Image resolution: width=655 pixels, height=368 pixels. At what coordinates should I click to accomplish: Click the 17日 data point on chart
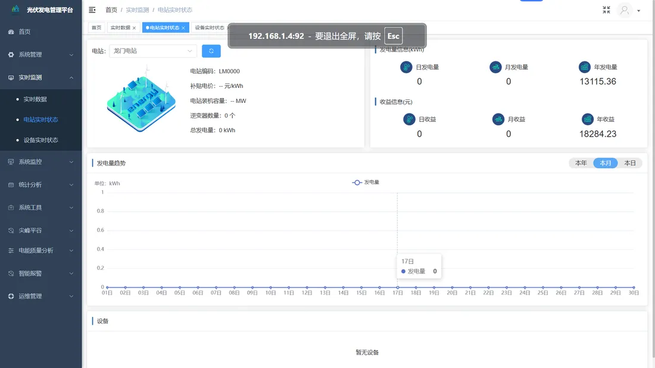398,287
